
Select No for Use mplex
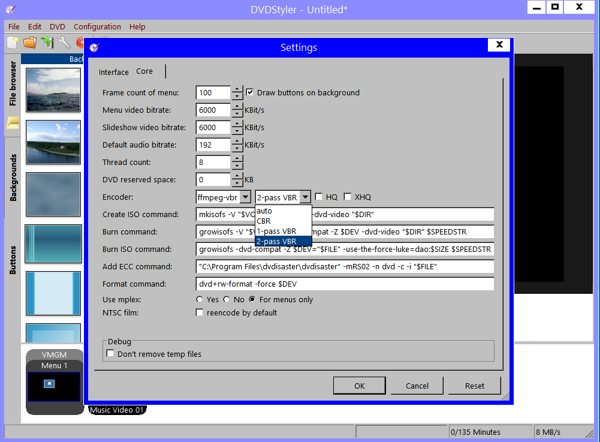(227, 299)
